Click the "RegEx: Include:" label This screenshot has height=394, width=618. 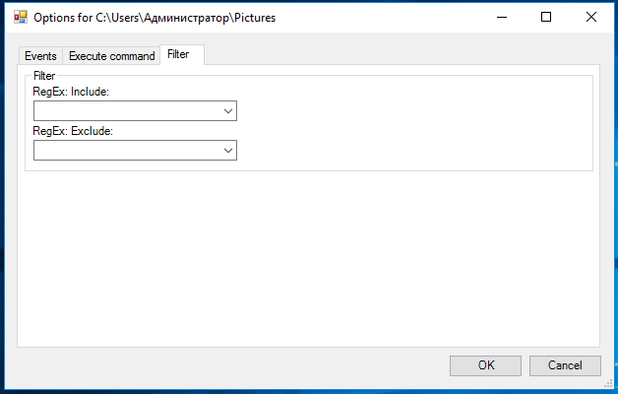point(71,92)
